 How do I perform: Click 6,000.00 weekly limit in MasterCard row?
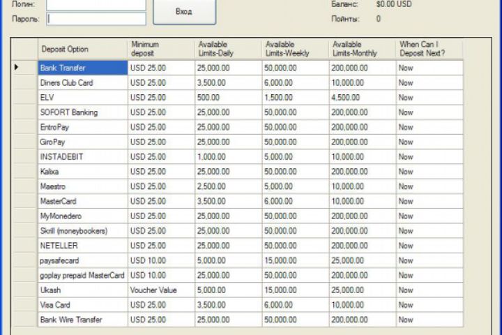click(x=296, y=201)
